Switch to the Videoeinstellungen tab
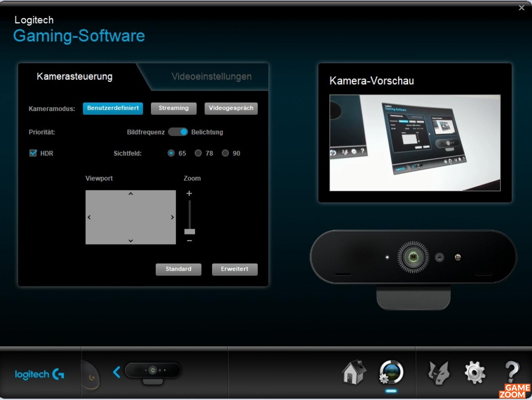The width and height of the screenshot is (532, 400). pyautogui.click(x=212, y=77)
